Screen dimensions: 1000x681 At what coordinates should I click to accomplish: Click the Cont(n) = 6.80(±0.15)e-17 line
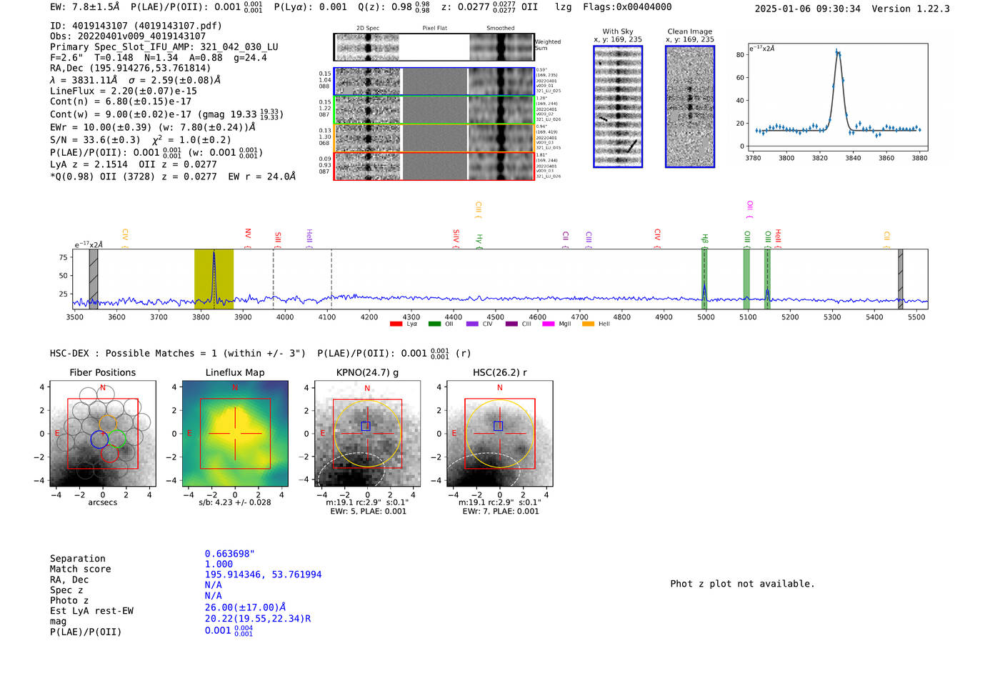121,101
